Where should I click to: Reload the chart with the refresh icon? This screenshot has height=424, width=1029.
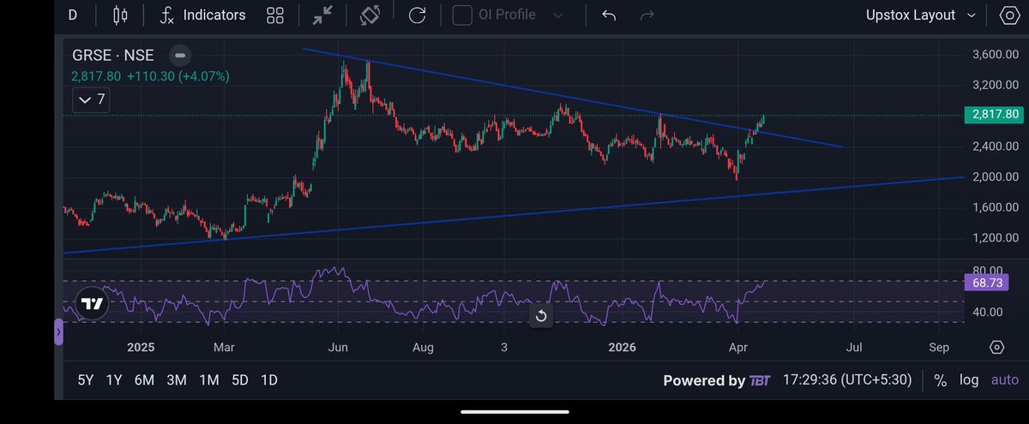418,15
